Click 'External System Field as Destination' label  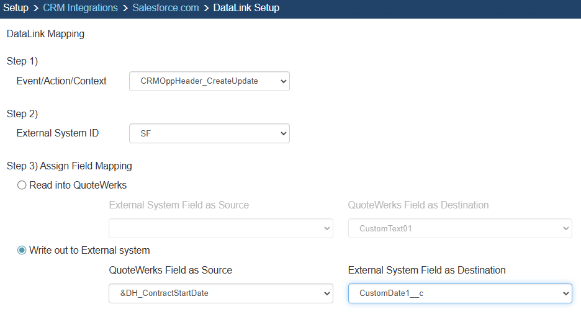(427, 270)
